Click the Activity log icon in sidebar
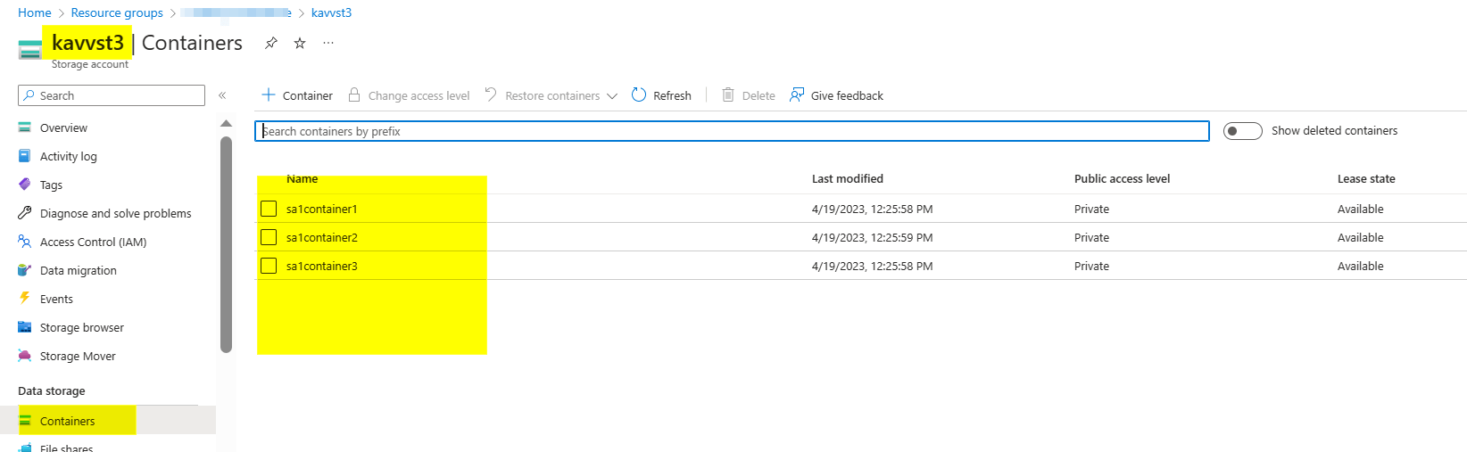1467x452 pixels. (25, 156)
